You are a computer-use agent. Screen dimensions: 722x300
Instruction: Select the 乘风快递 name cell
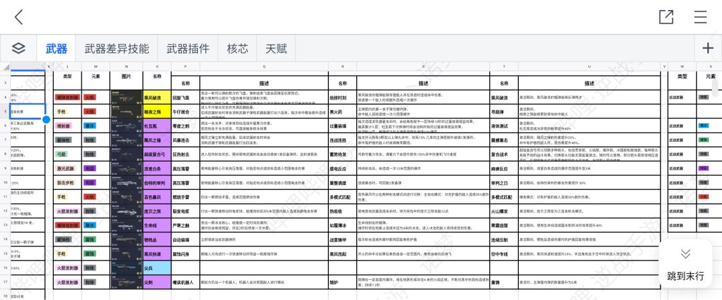[157, 253]
